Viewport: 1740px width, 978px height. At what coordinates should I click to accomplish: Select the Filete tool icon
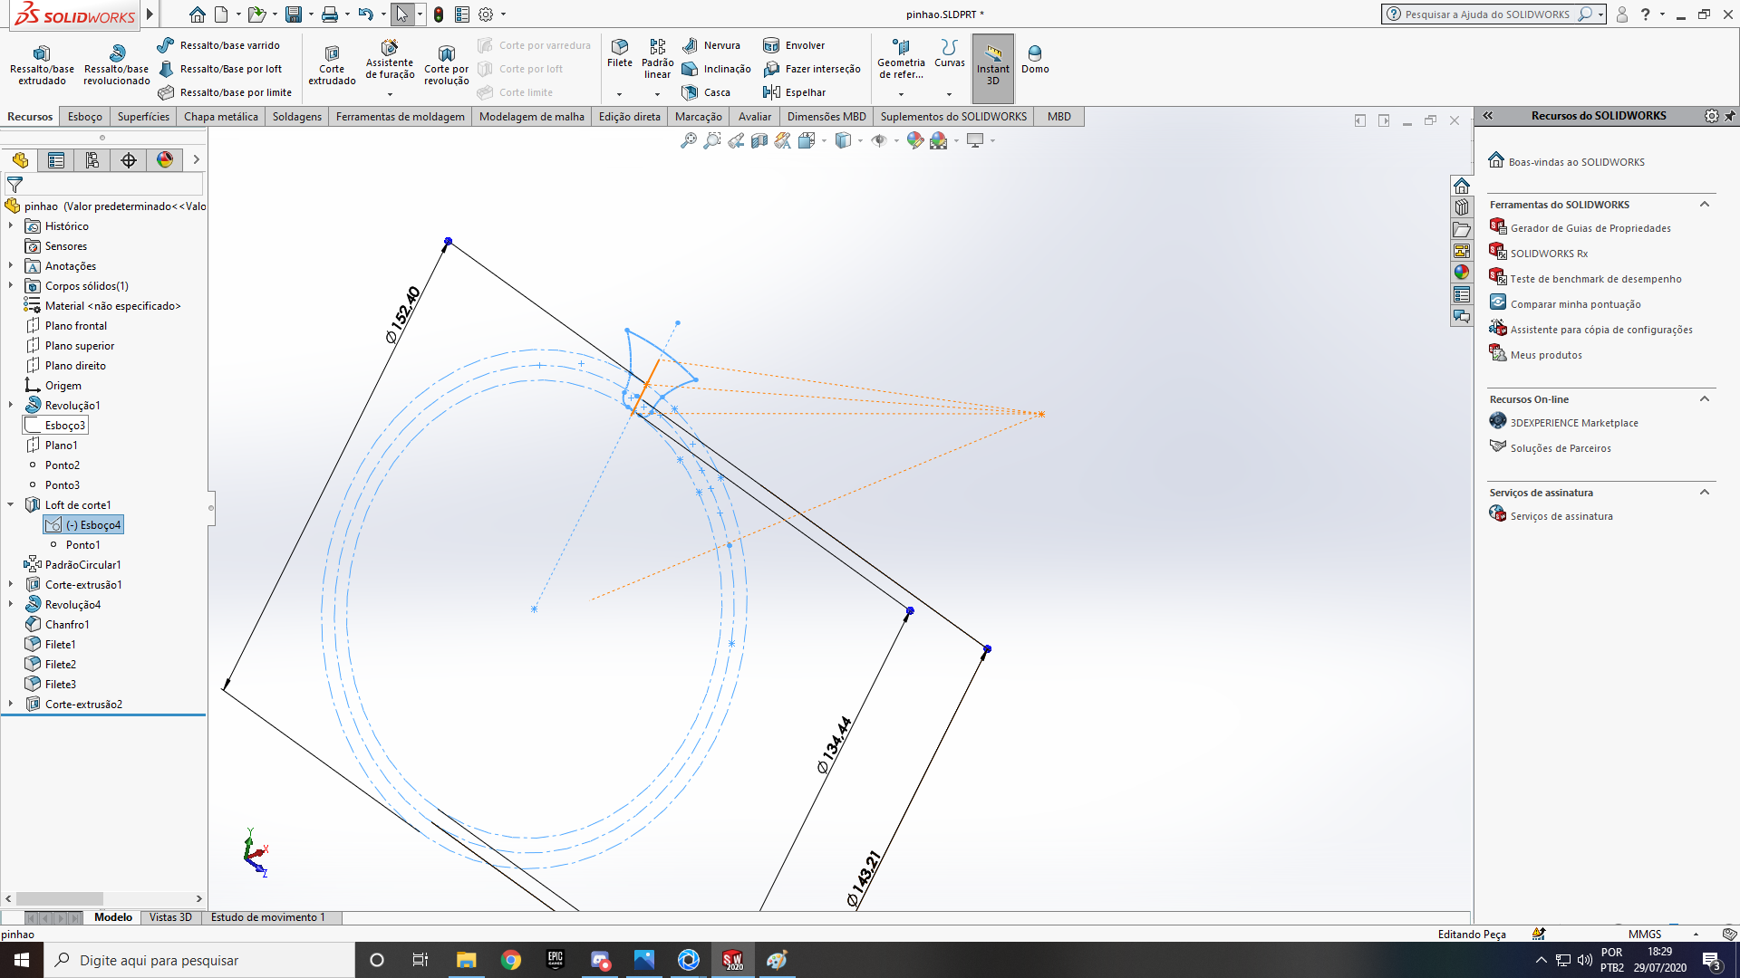pos(620,47)
